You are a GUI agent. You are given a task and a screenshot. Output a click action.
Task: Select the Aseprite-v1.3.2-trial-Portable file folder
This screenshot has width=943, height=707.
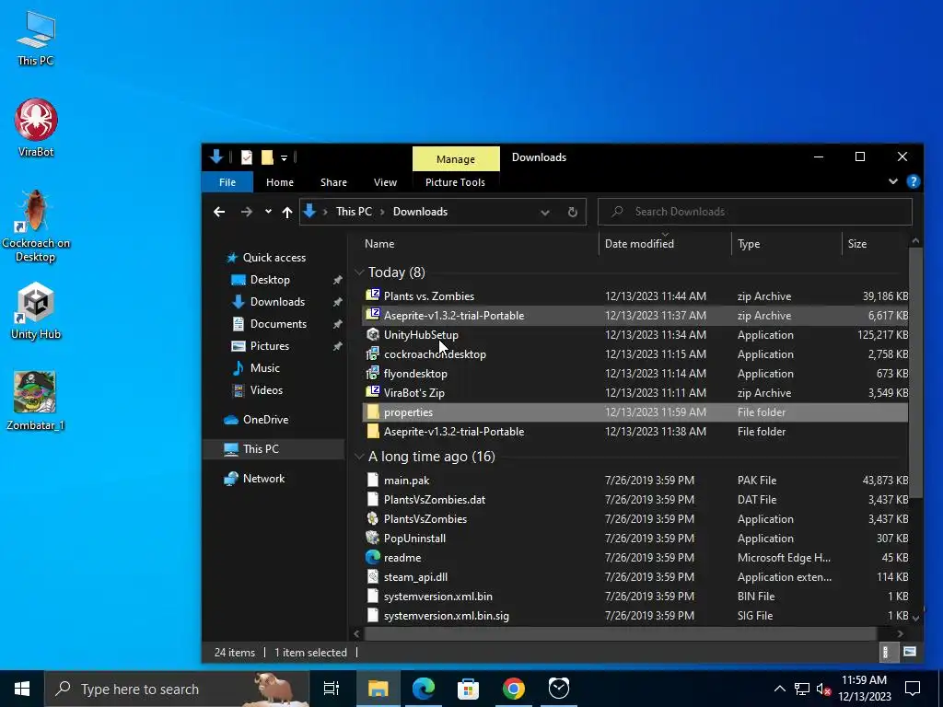tap(635, 432)
